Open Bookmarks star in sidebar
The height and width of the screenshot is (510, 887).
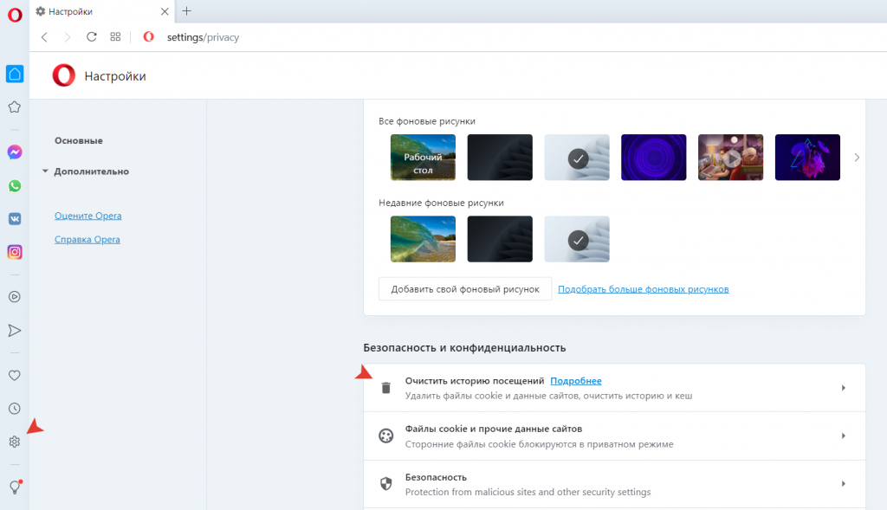(15, 107)
